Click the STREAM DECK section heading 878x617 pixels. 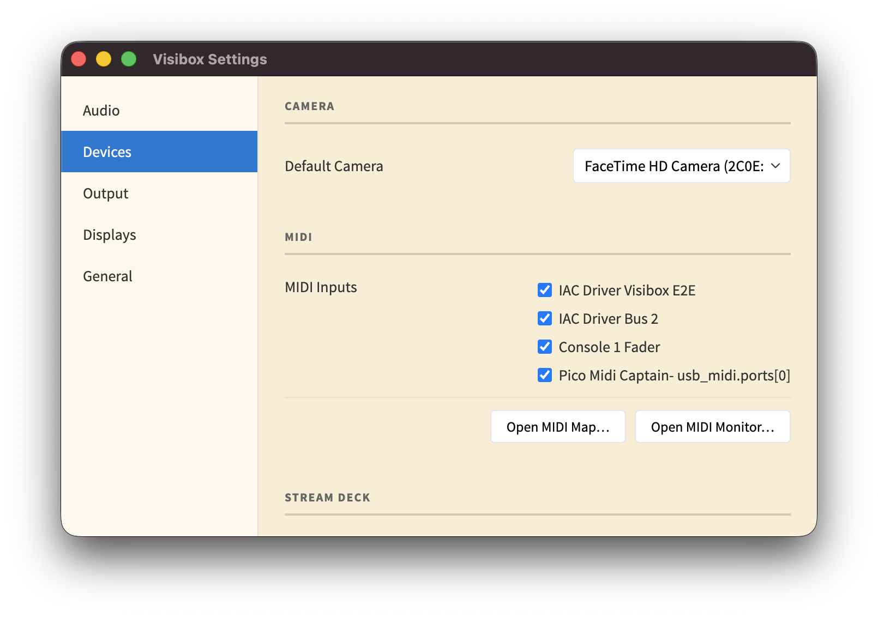[328, 497]
